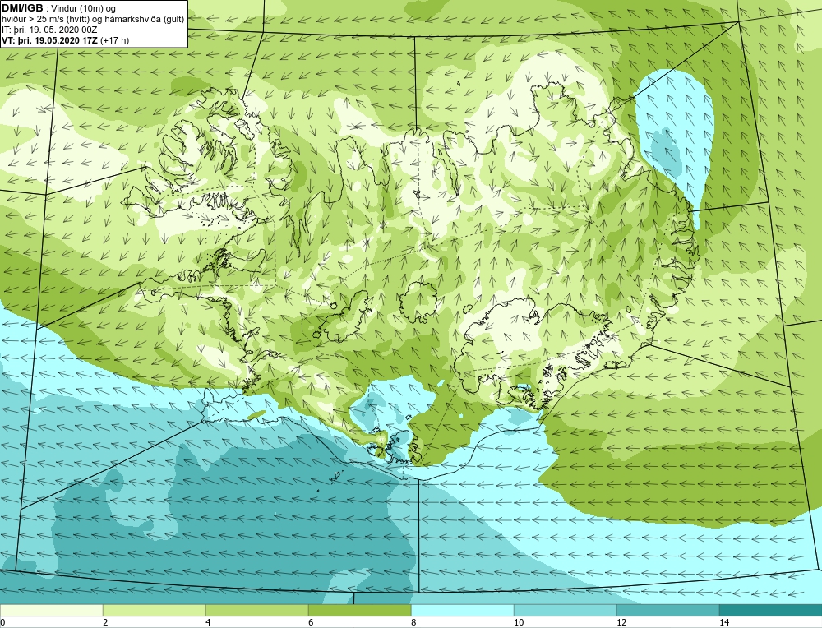Click the 'Vindur (10m) og' label
This screenshot has width=822, height=628.
(84, 8)
